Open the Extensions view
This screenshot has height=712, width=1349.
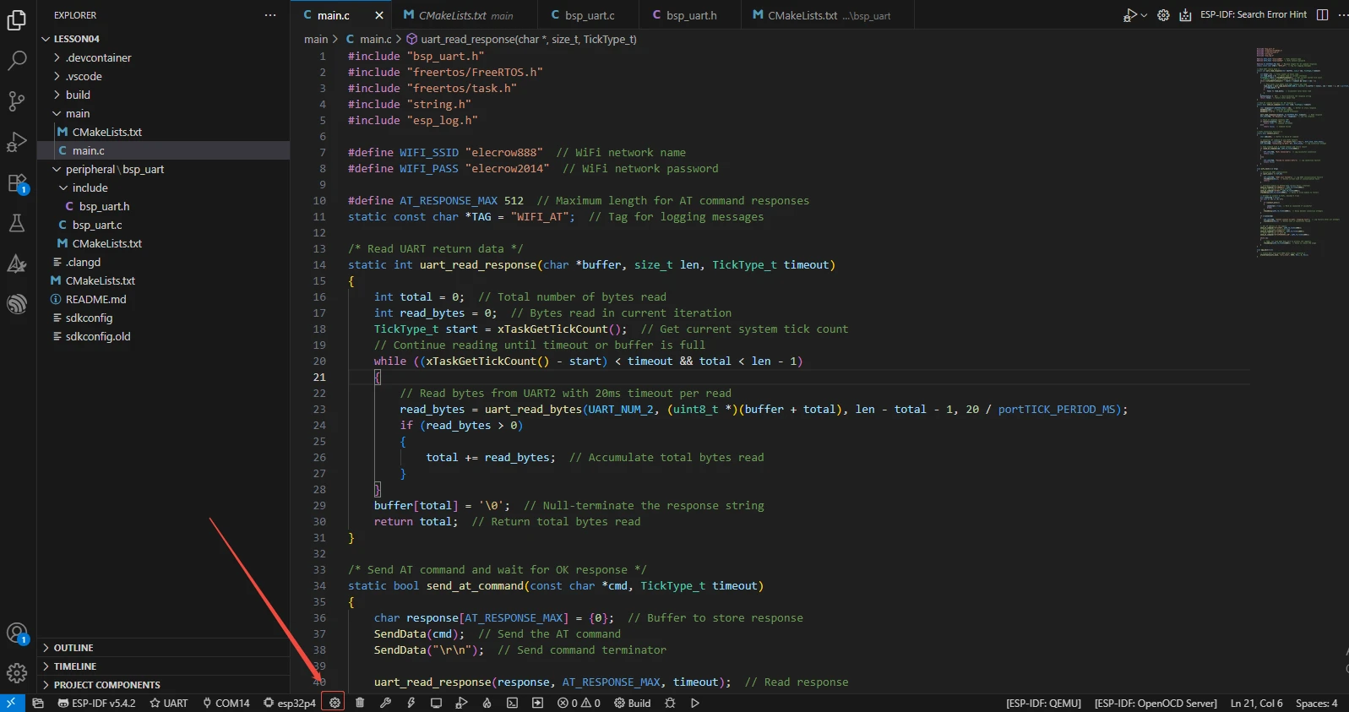coord(17,183)
